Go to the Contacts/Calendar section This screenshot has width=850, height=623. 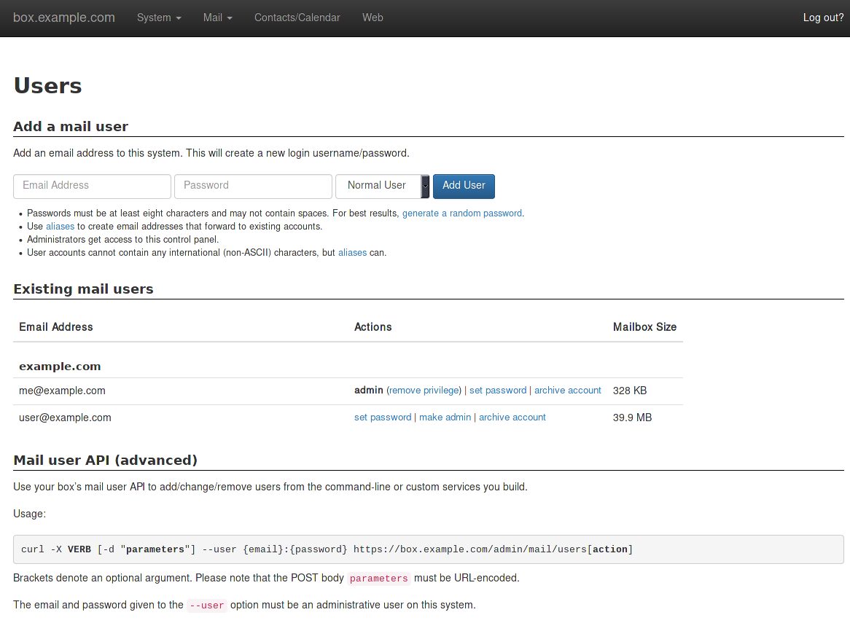pos(297,17)
